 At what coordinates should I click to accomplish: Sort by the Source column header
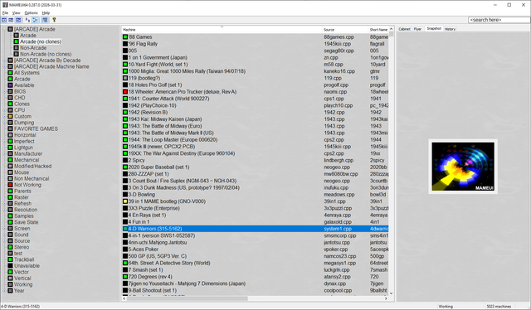pos(345,30)
